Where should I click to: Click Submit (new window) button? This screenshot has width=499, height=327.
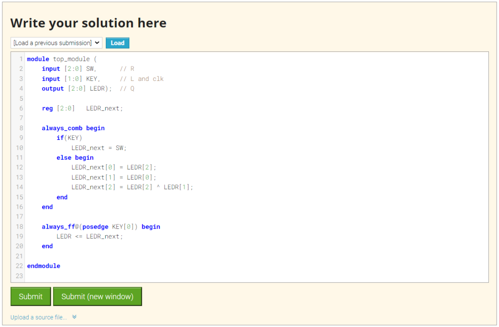pyautogui.click(x=97, y=297)
